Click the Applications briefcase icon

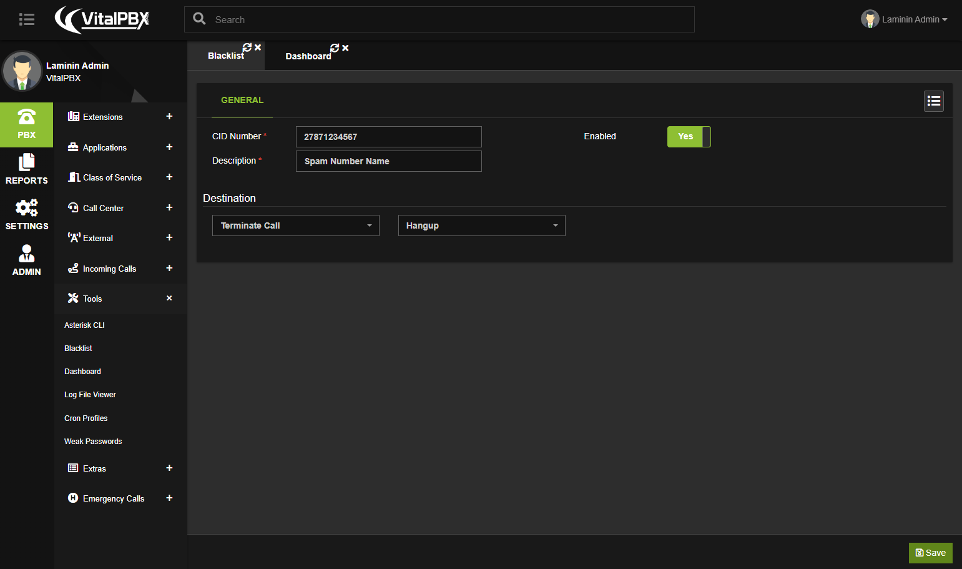point(73,147)
